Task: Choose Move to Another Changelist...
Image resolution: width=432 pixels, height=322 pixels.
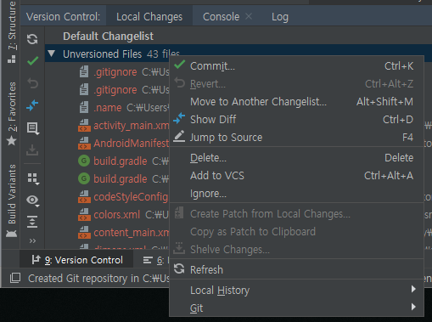Action: [x=296, y=102]
